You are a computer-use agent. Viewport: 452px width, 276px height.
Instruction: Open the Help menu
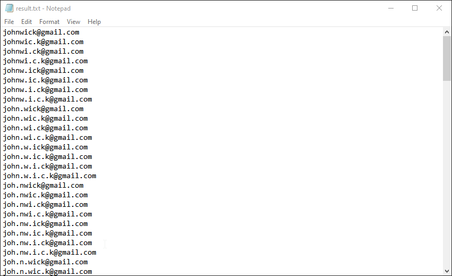[94, 22]
